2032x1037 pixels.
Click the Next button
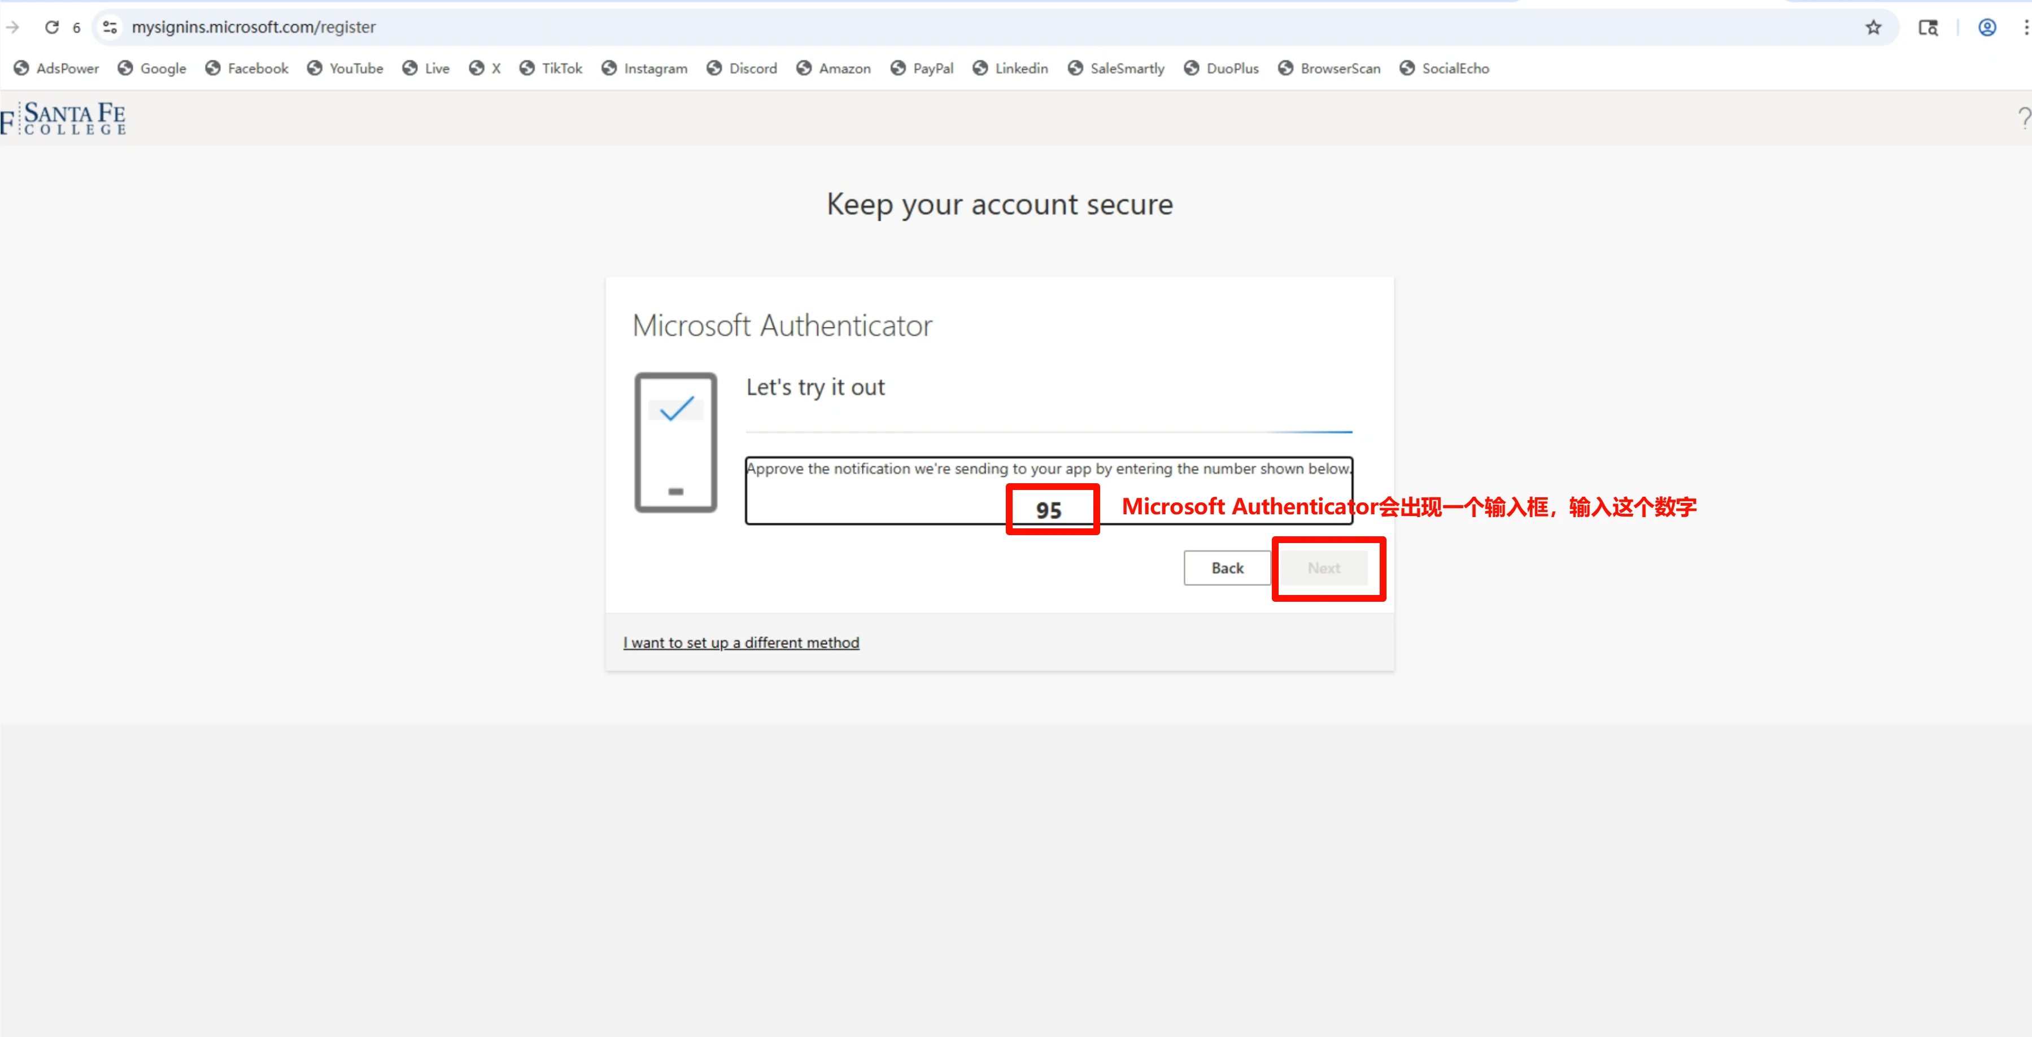click(x=1324, y=568)
